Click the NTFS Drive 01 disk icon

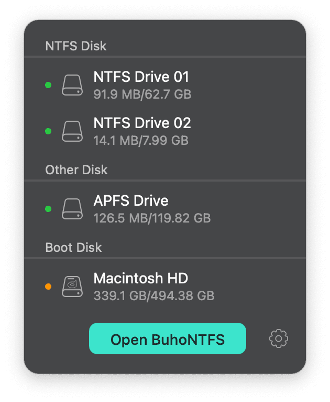72,85
